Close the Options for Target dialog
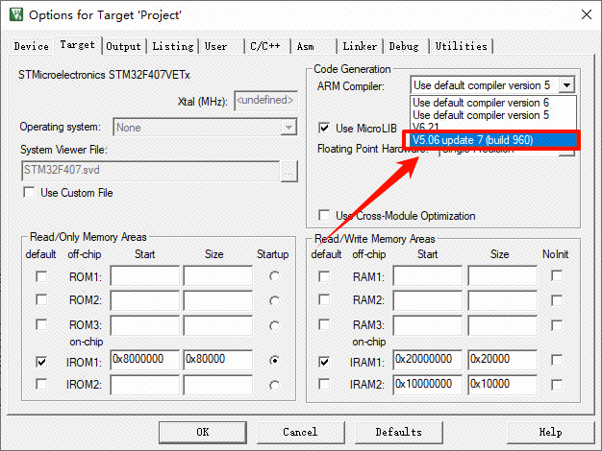Screen dimensions: 602x451 pyautogui.click(x=583, y=15)
